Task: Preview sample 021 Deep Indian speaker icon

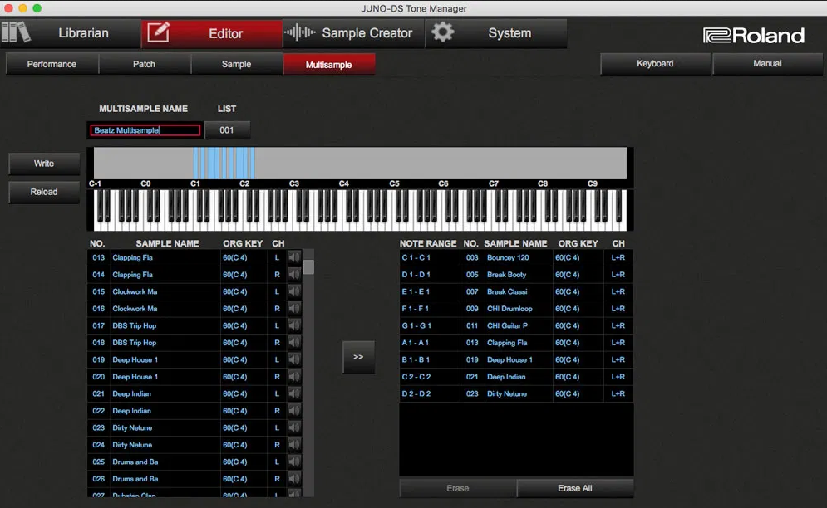Action: click(294, 393)
